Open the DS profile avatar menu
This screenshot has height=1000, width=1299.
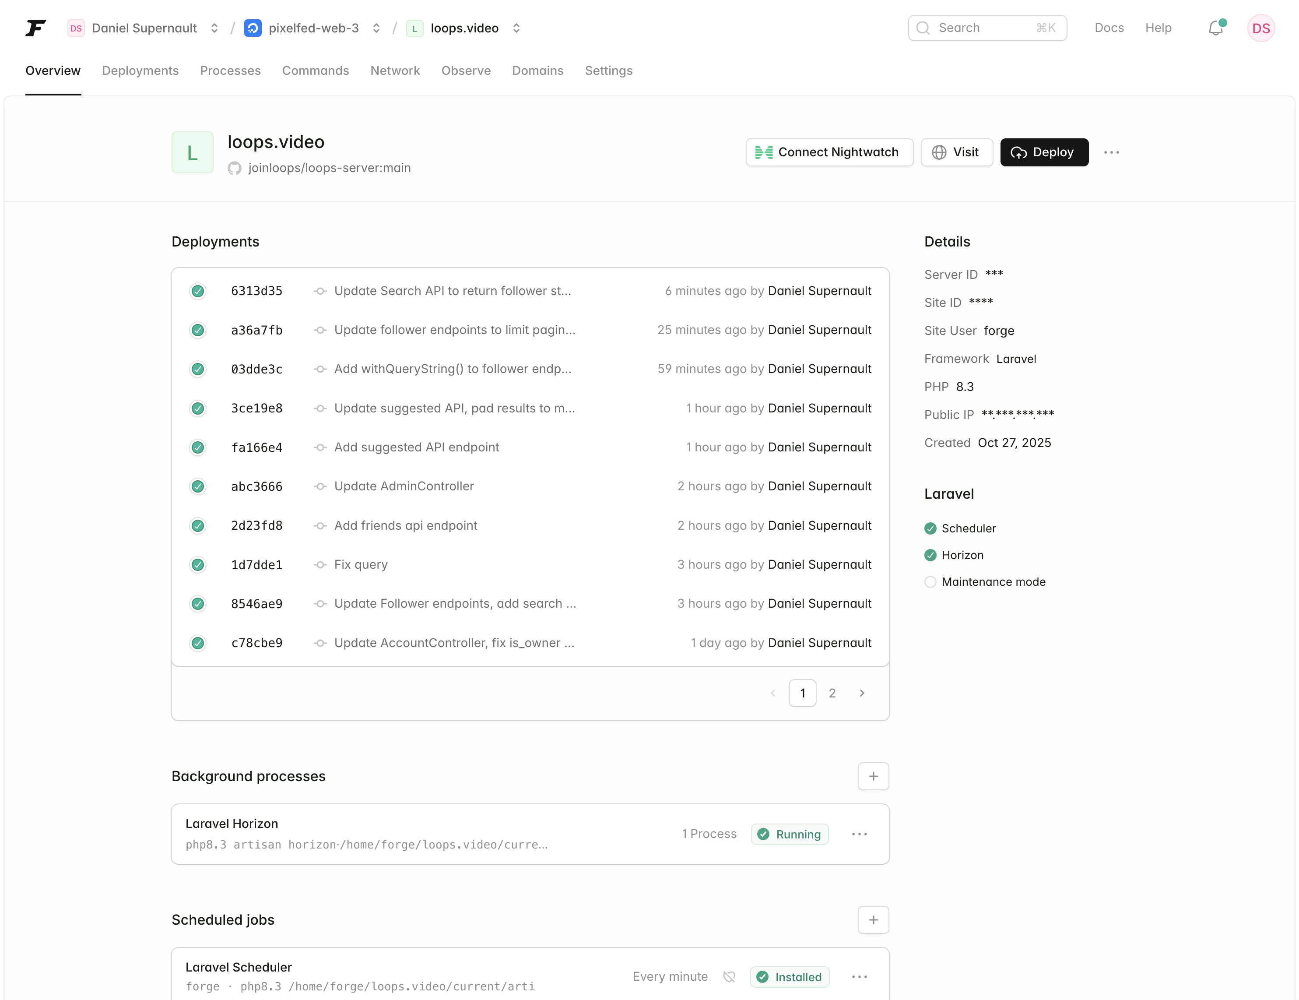(x=1261, y=28)
